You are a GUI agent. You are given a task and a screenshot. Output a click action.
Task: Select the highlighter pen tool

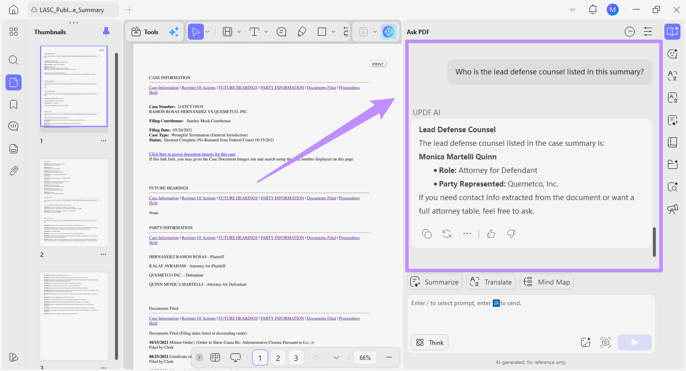point(302,32)
